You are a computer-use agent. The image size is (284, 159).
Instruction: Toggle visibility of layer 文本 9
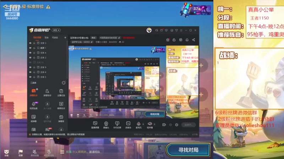click(x=30, y=67)
